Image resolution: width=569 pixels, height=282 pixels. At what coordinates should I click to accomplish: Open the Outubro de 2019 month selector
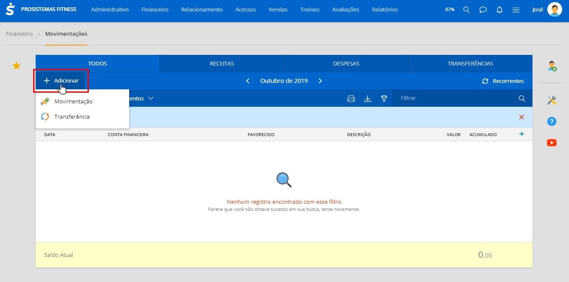[284, 81]
